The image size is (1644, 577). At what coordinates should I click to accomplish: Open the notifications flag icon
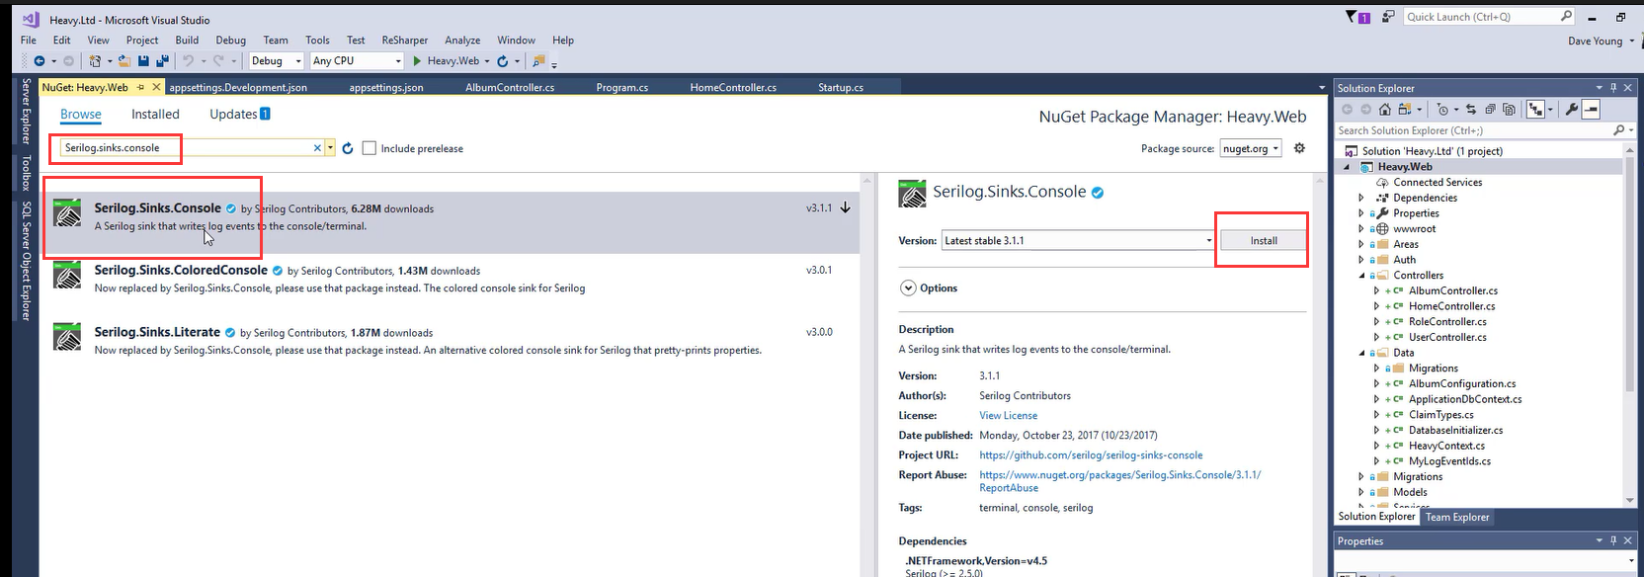tap(1357, 17)
